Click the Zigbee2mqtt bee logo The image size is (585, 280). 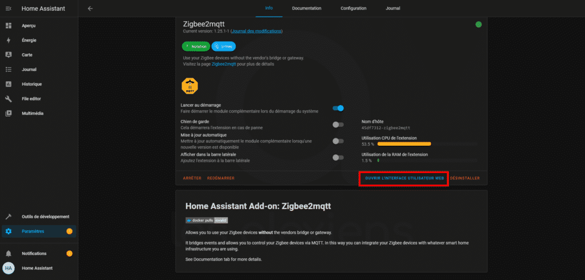(x=190, y=86)
